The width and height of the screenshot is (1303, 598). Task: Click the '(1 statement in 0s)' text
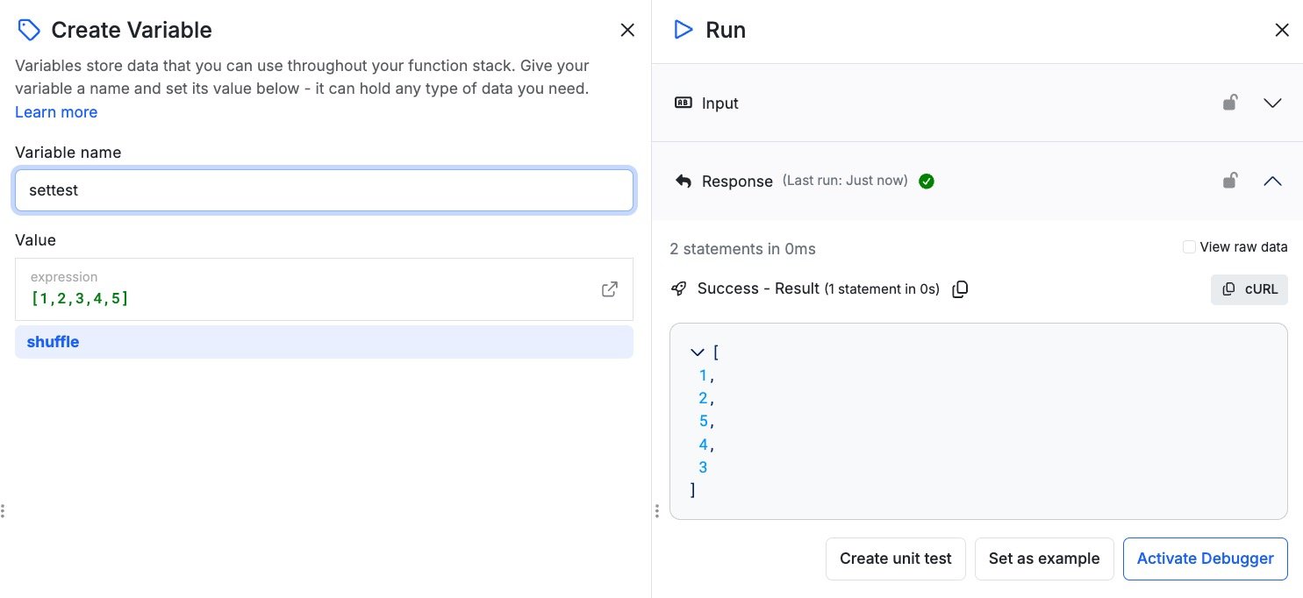coord(882,289)
